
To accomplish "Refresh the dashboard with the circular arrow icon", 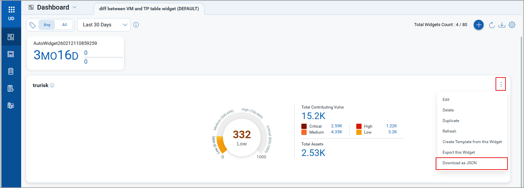I will [492, 25].
